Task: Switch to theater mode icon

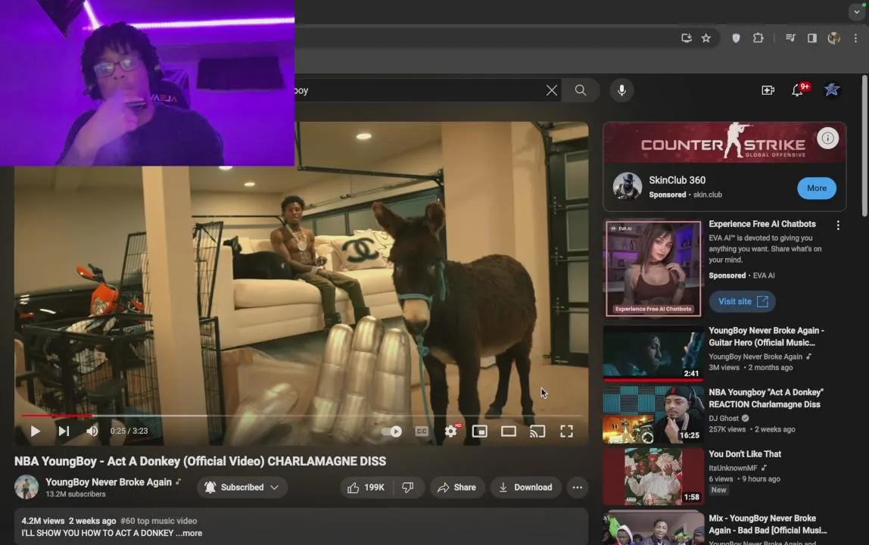Action: pyautogui.click(x=509, y=431)
